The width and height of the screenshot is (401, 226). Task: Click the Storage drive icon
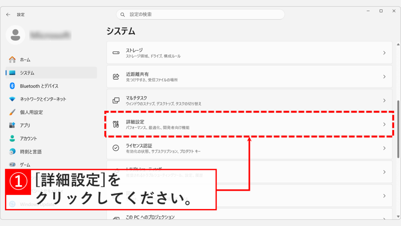click(x=116, y=53)
